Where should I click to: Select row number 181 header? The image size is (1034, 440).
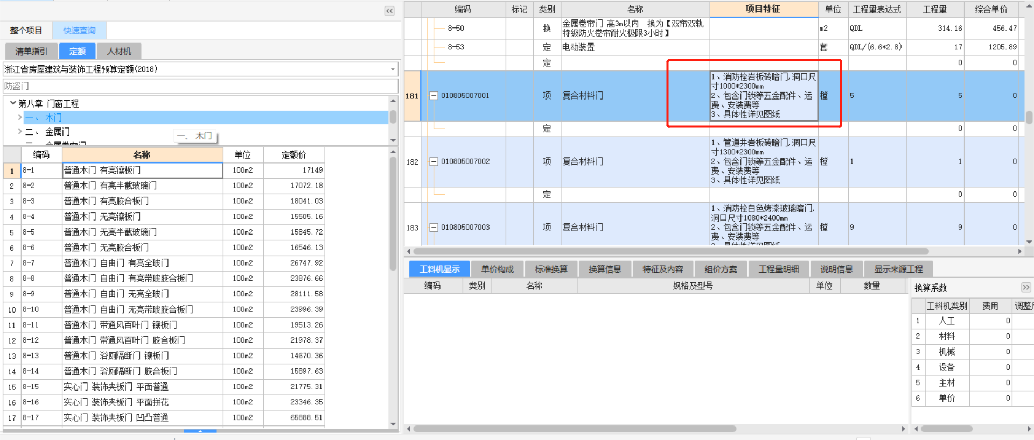click(x=412, y=96)
